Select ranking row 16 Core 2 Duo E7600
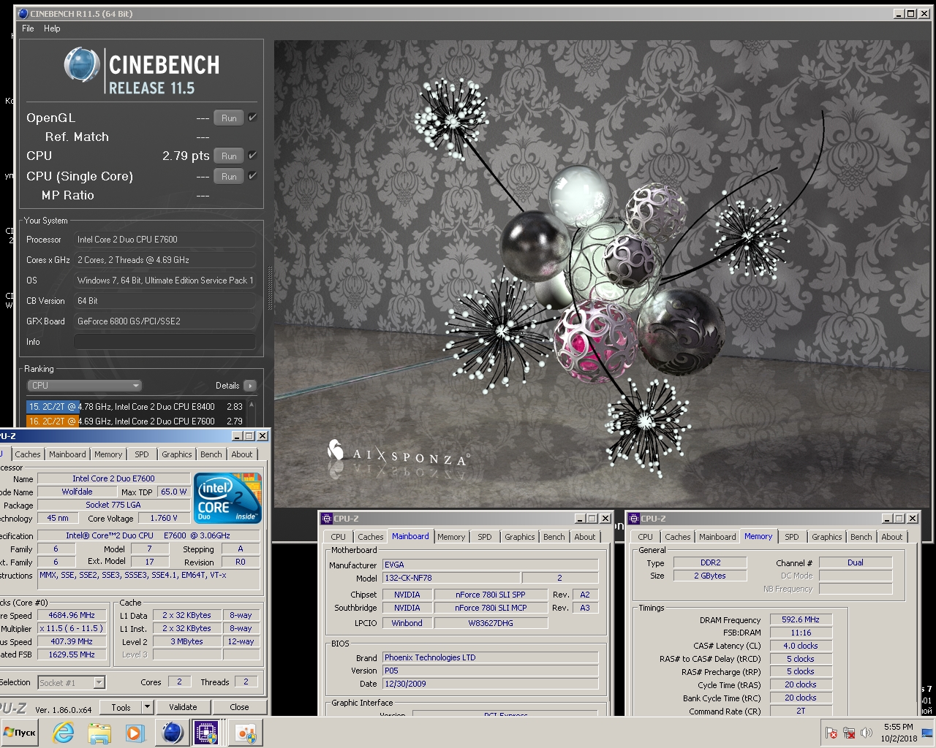Viewport: 936px width, 748px height. (x=135, y=421)
